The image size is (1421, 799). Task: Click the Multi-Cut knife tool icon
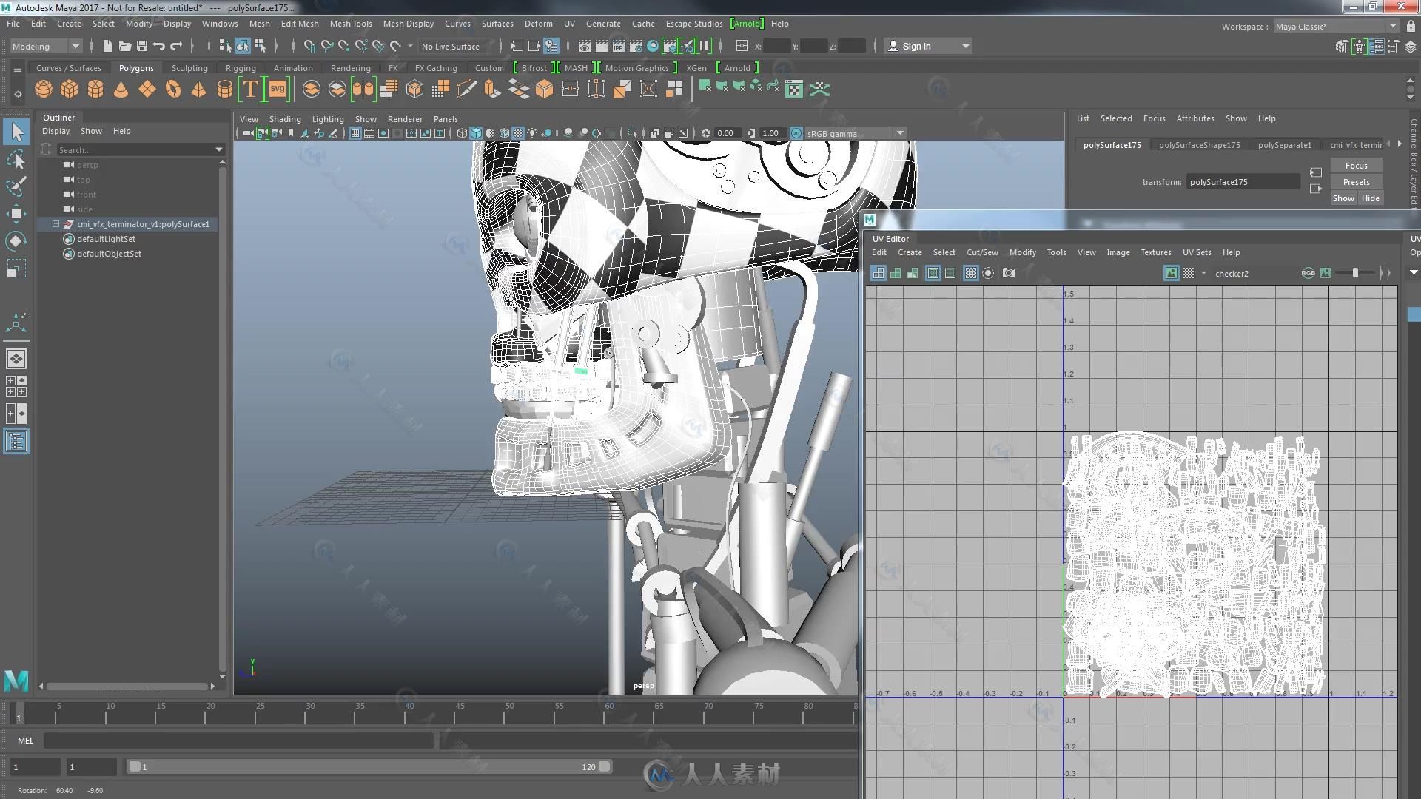pyautogui.click(x=467, y=90)
